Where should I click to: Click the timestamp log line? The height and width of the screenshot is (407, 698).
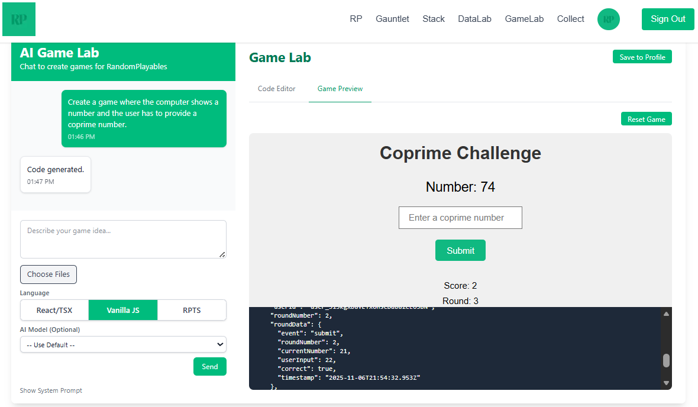pyautogui.click(x=348, y=377)
